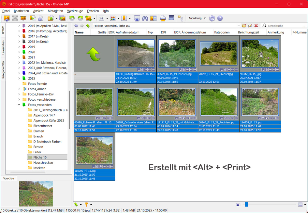Open the Search binoculars tool

145,18
